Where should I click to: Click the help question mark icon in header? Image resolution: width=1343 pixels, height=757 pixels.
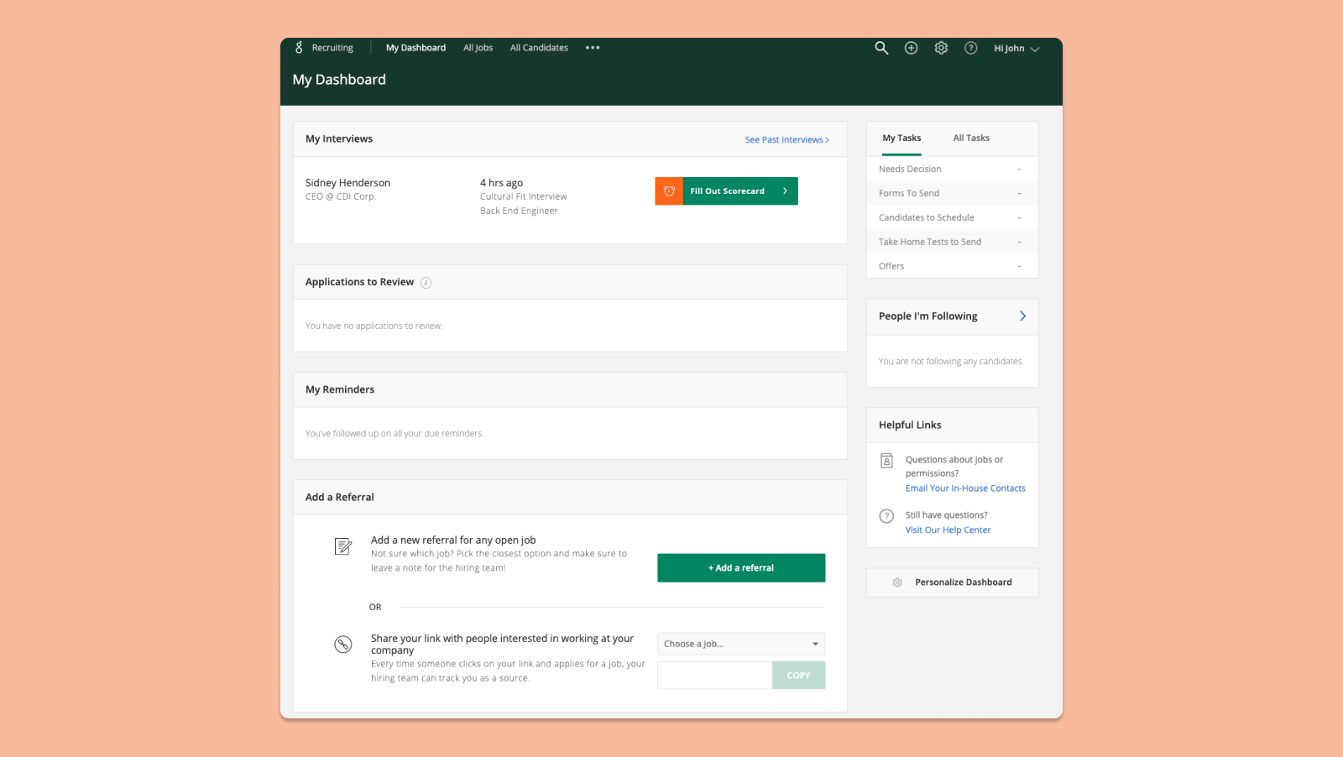[x=970, y=48]
